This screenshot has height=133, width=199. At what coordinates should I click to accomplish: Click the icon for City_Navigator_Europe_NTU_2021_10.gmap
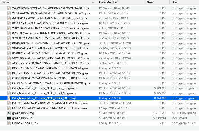[9, 93]
